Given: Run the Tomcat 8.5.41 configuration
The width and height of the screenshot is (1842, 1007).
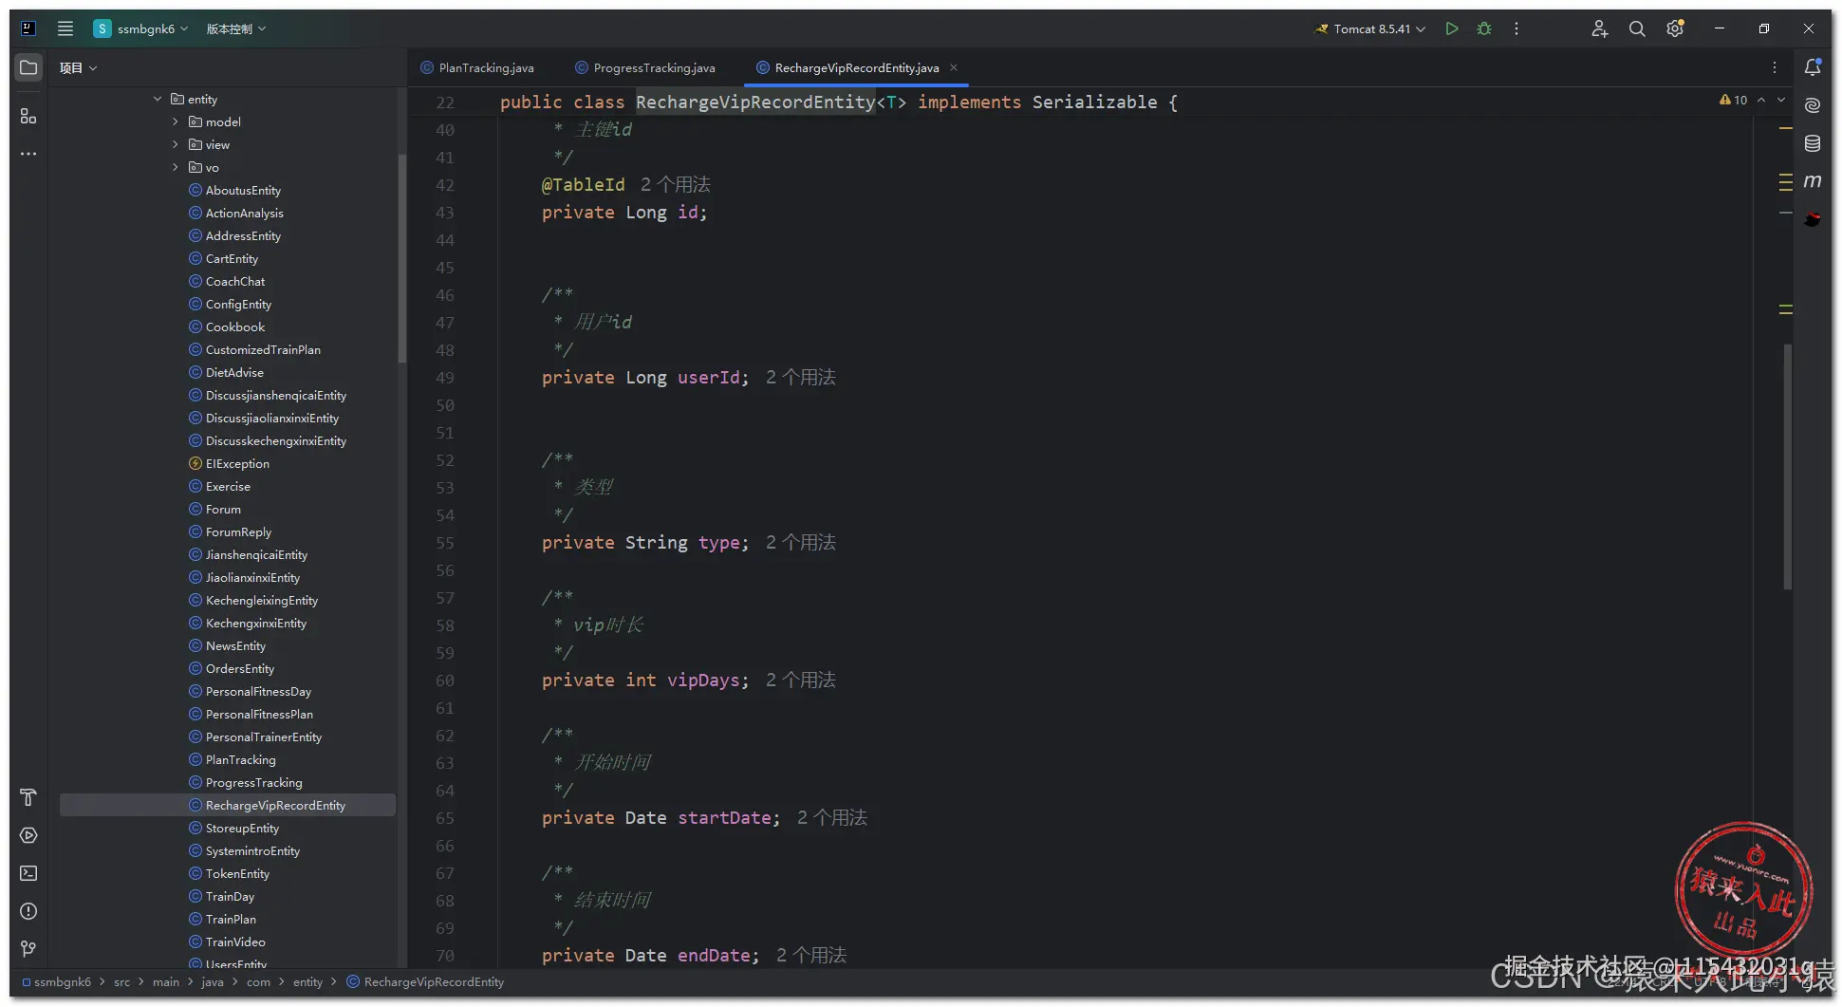Looking at the screenshot, I should pos(1451,28).
